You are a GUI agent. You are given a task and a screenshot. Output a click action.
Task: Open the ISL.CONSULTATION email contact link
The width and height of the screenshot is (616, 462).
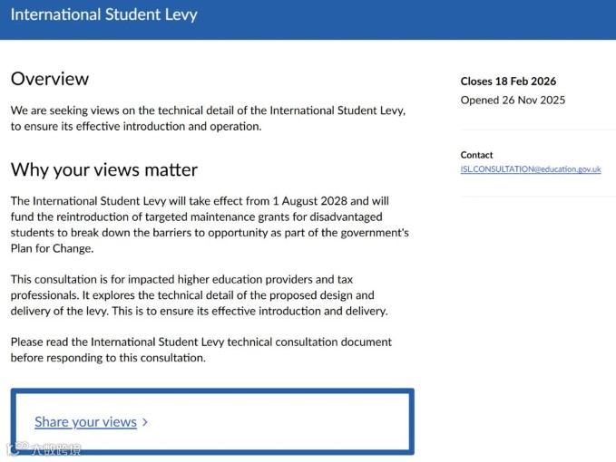531,169
